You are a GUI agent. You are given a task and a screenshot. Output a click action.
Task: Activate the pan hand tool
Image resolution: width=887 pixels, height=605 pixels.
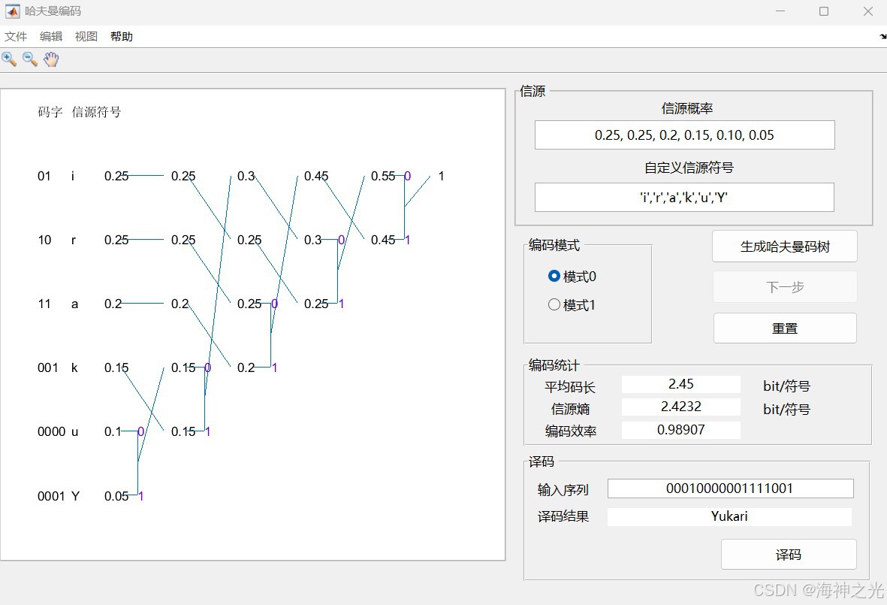coord(51,59)
